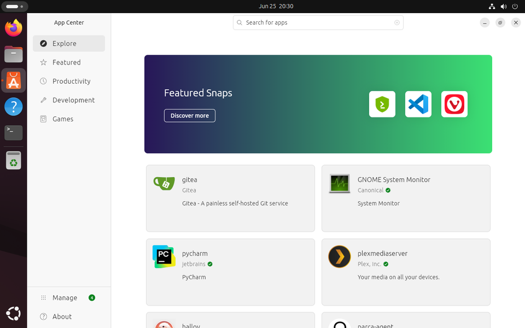Click the Gitea publisher label
This screenshot has width=525, height=328.
pos(189,190)
